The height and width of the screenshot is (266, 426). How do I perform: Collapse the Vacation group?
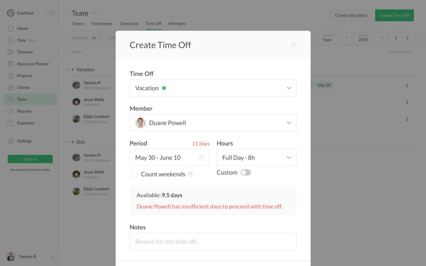click(x=67, y=69)
